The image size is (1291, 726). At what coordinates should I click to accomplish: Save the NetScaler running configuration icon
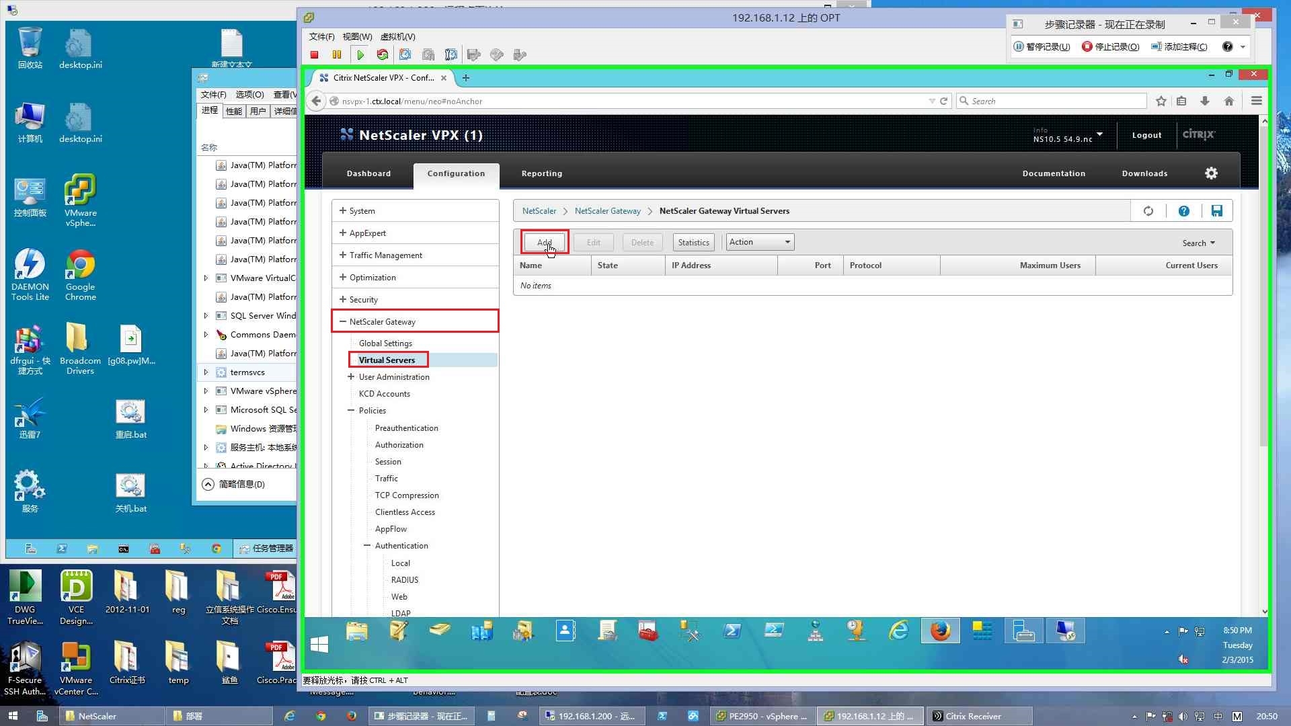pos(1217,211)
